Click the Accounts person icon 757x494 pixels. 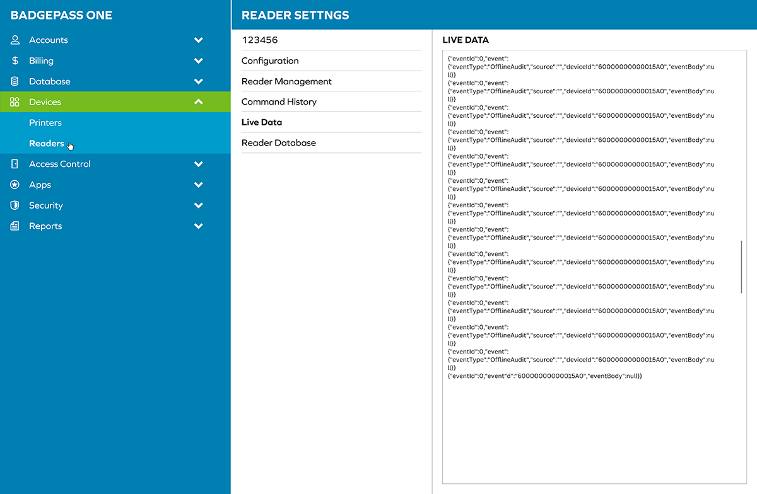(x=15, y=40)
